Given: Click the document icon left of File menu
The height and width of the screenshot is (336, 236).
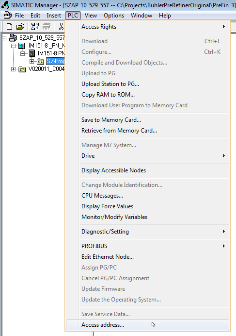Looking at the screenshot, I should (8, 15).
